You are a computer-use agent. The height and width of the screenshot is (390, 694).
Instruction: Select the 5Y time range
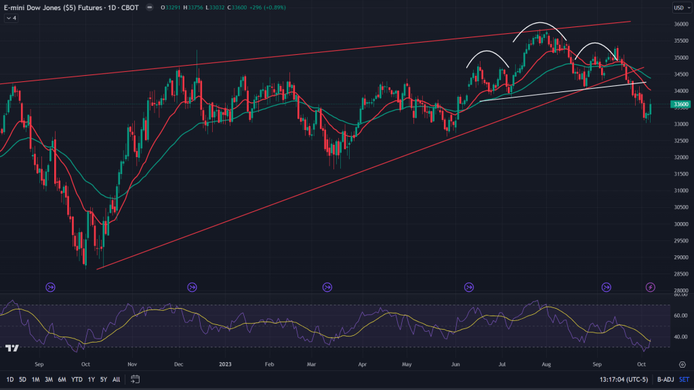pyautogui.click(x=103, y=380)
